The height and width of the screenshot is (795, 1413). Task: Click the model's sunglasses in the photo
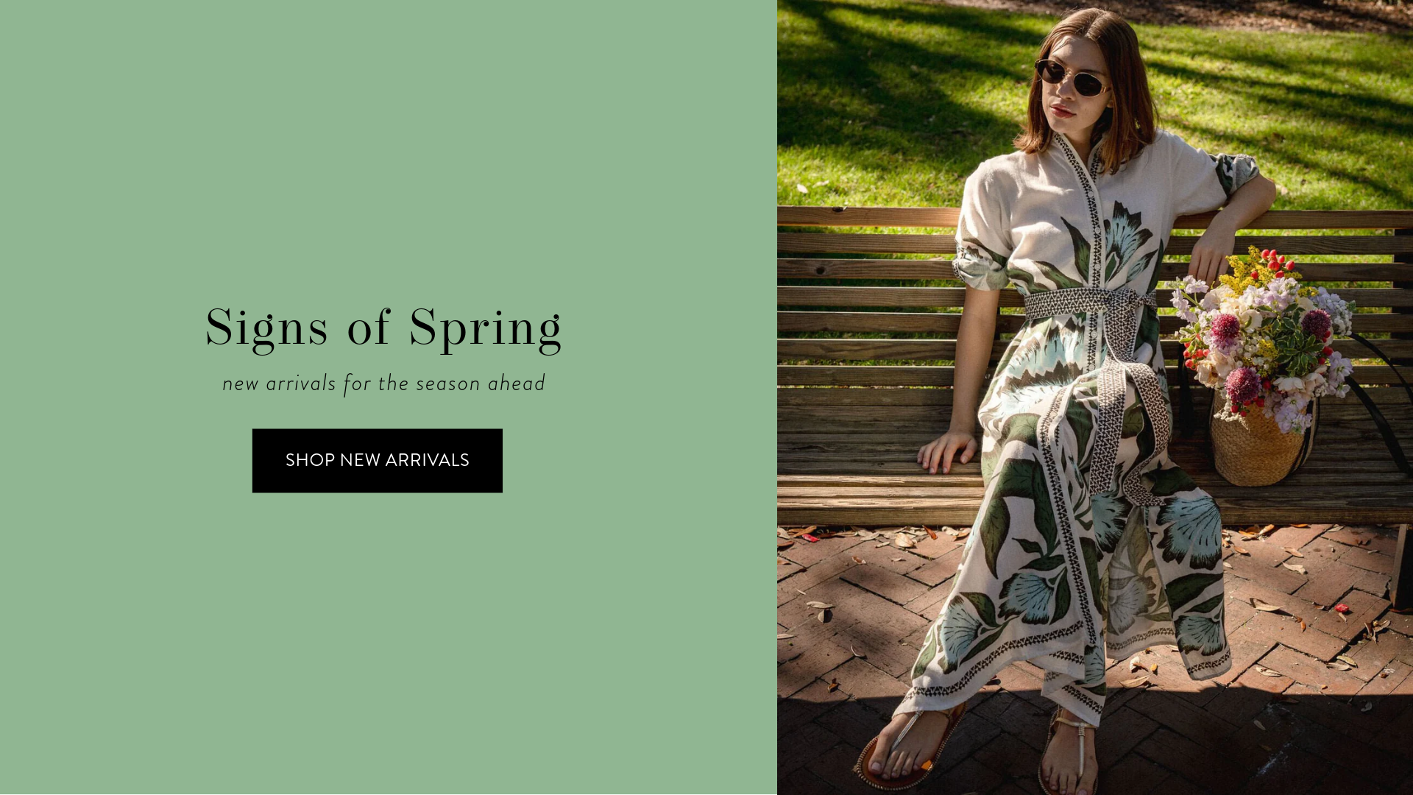[1073, 78]
